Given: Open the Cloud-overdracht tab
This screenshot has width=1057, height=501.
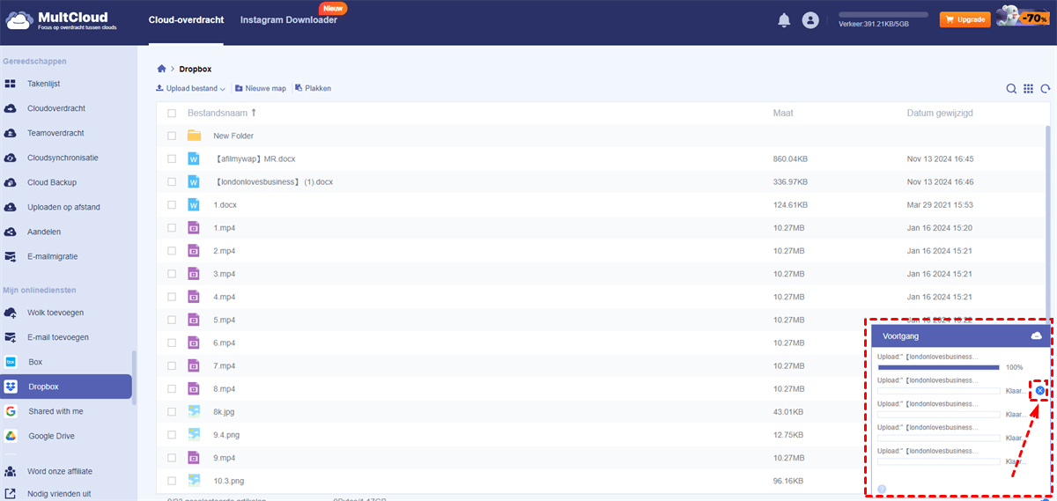Looking at the screenshot, I should click(x=186, y=19).
